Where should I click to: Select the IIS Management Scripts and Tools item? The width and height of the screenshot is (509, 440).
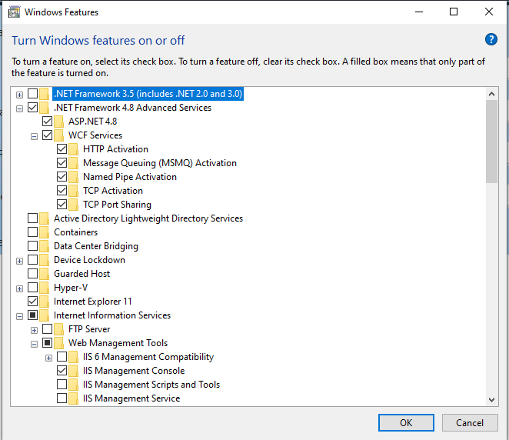pos(151,385)
